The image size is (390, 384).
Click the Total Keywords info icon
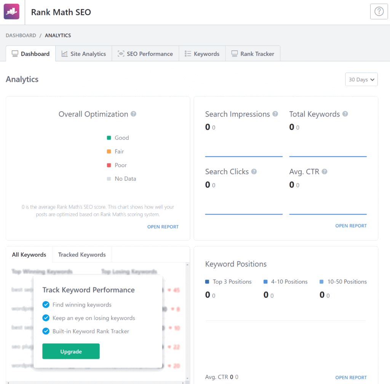[345, 114]
